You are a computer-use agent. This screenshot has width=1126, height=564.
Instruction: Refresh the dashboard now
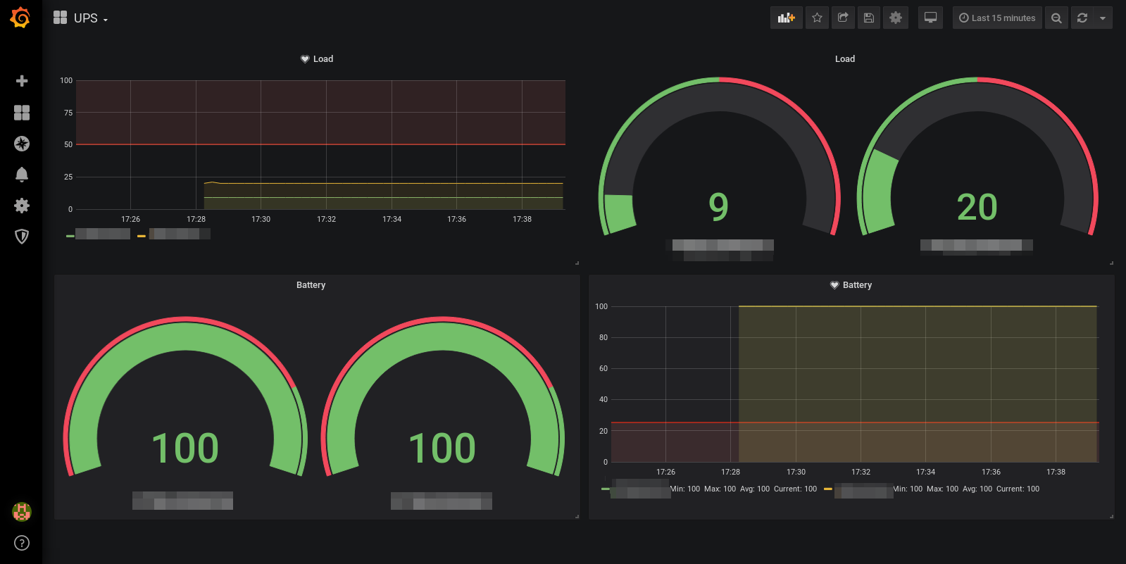1082,18
